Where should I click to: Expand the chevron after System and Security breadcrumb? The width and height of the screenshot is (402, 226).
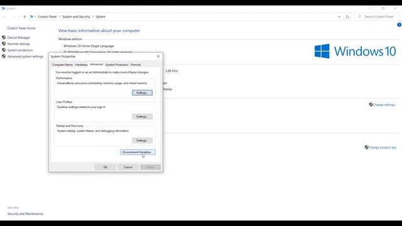(93, 17)
